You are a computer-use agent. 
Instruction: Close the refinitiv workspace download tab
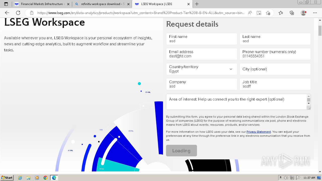pos(128,4)
